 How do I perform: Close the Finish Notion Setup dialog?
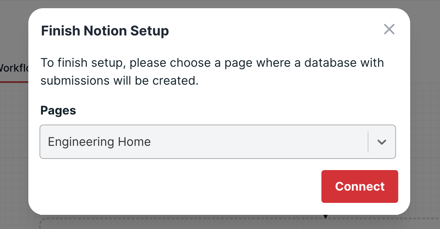click(x=389, y=29)
